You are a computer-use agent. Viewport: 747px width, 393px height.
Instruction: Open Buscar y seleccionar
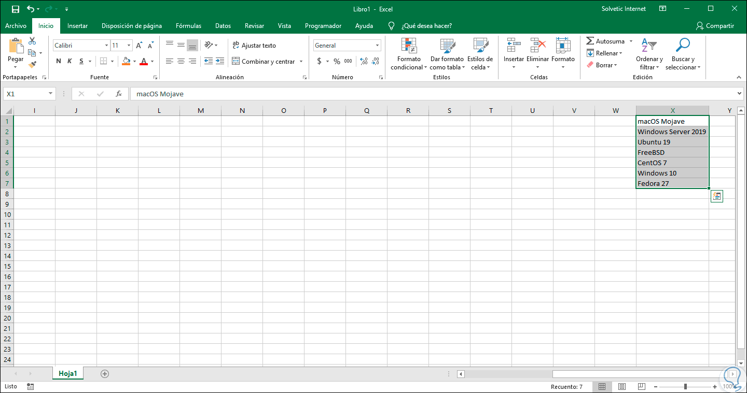tap(683, 54)
